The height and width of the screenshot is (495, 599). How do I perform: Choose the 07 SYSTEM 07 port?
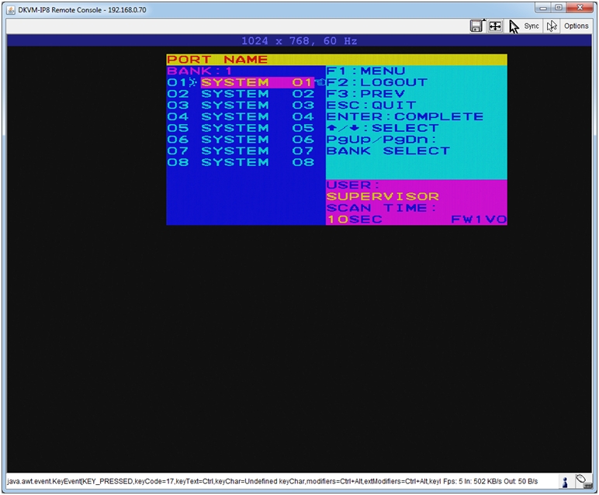click(x=241, y=151)
